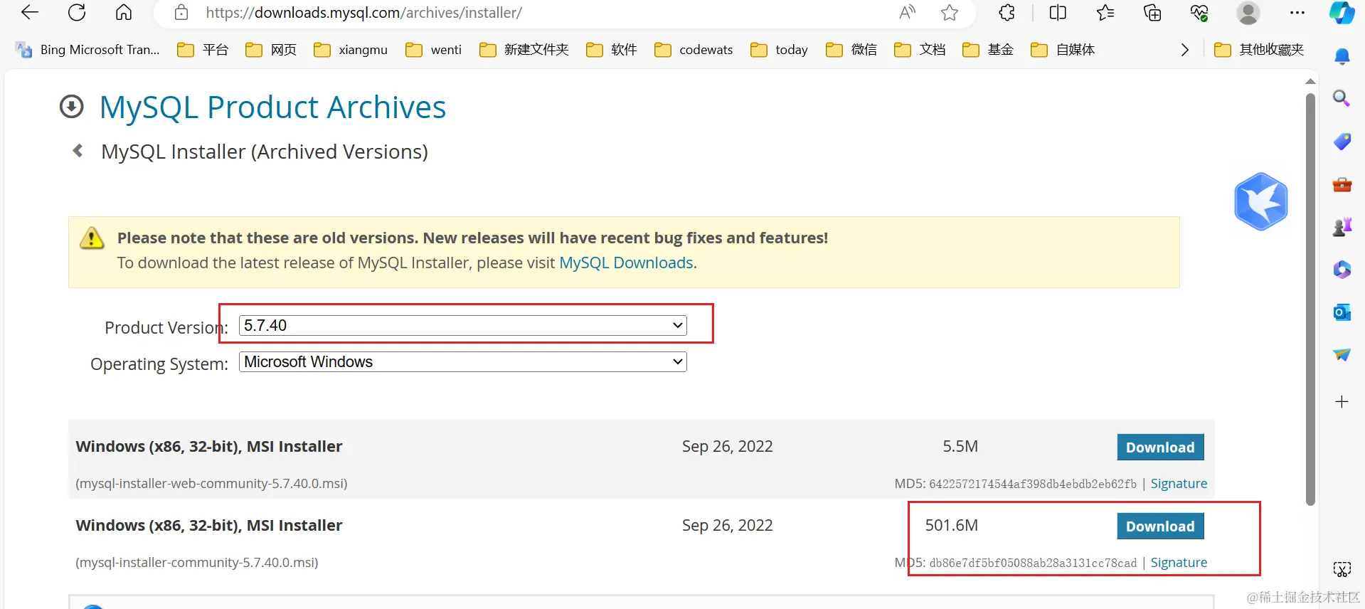The image size is (1365, 609).
Task: Open the Operating System dropdown showing Microsoft Windows
Action: click(462, 361)
